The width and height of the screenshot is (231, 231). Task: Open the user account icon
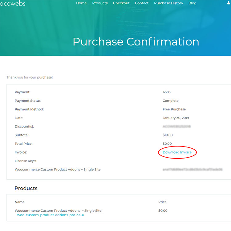(229, 3)
